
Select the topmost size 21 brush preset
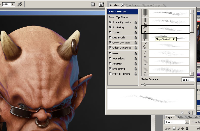pyautogui.click(x=166, y=13)
